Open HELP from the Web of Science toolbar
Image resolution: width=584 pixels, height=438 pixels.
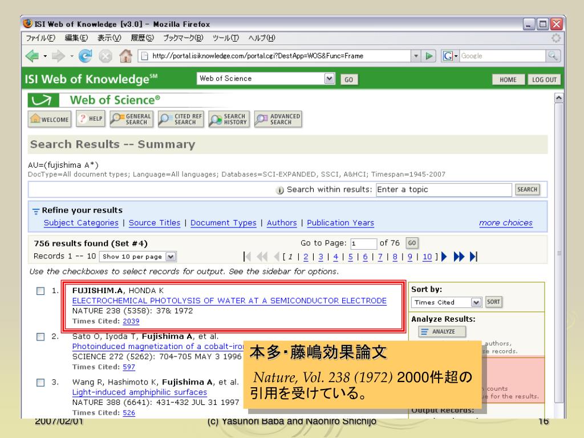point(91,119)
